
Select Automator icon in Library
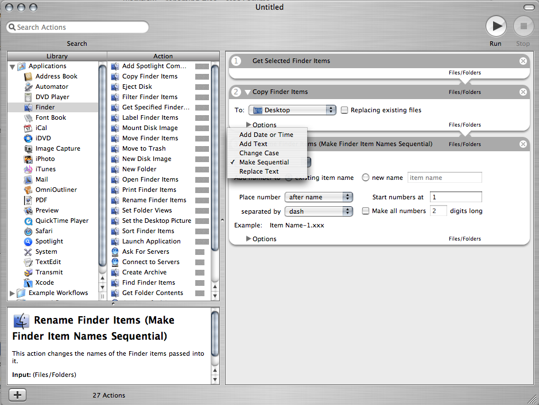(x=28, y=86)
